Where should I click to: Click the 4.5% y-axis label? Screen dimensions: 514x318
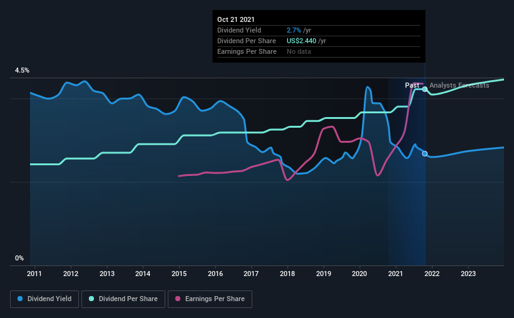pos(22,71)
